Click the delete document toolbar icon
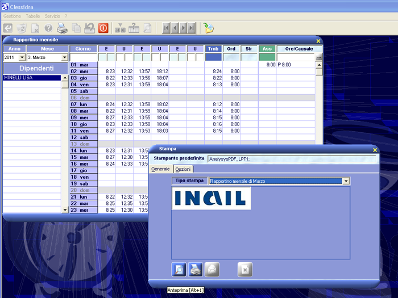Viewport: 398px width, 298px height. tap(35, 28)
